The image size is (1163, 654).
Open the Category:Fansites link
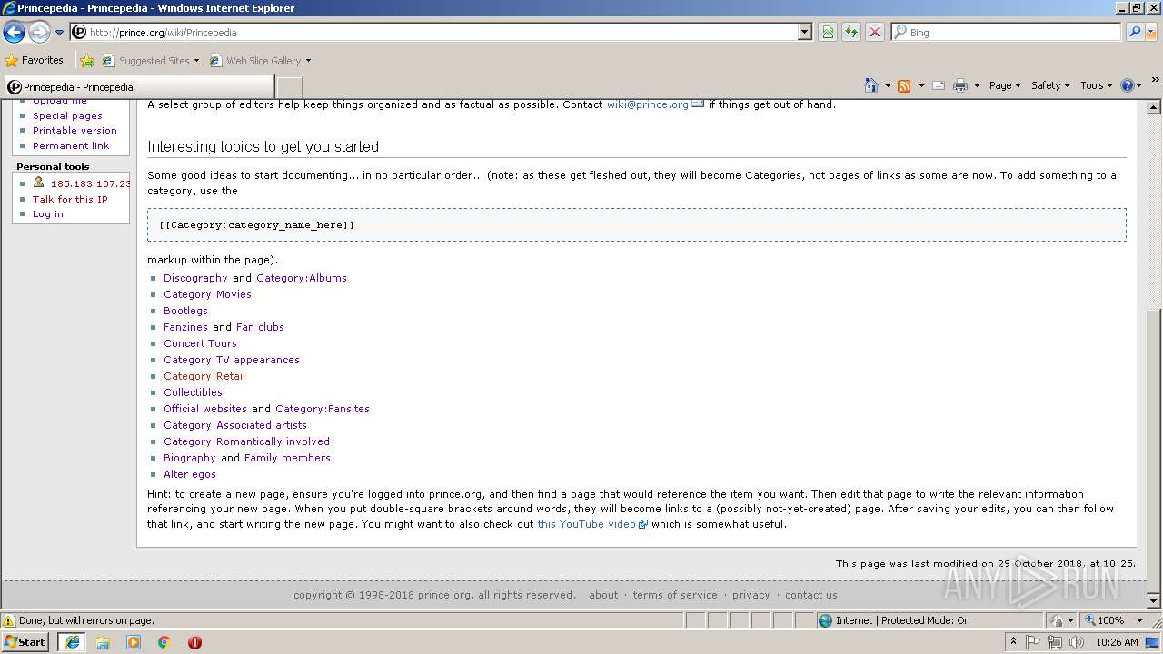(x=323, y=409)
